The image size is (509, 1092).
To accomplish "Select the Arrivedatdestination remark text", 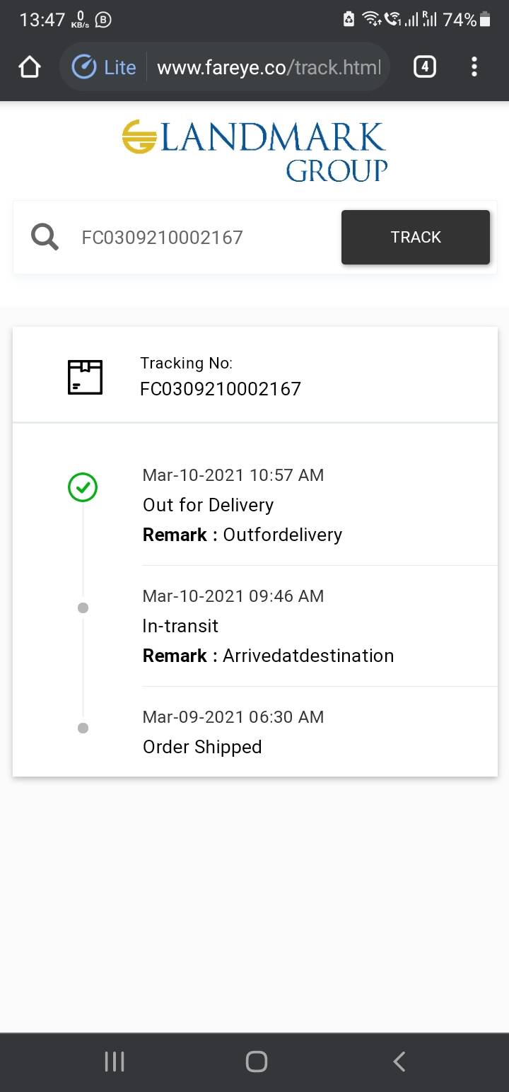I will click(308, 656).
